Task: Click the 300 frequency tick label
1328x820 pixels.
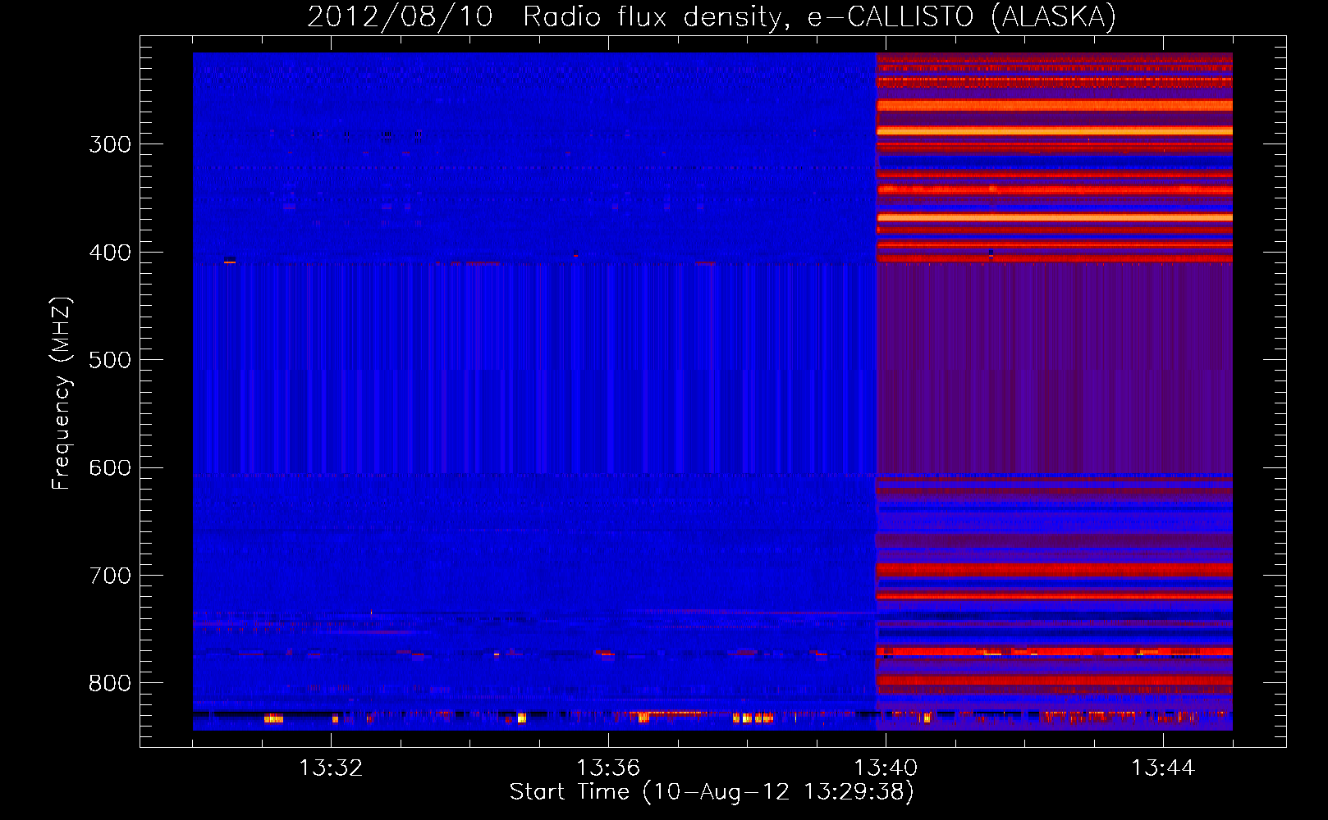Action: coord(110,144)
